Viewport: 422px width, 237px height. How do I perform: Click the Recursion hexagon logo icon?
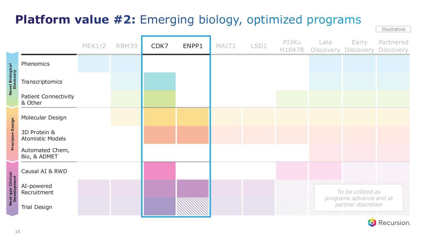372,222
